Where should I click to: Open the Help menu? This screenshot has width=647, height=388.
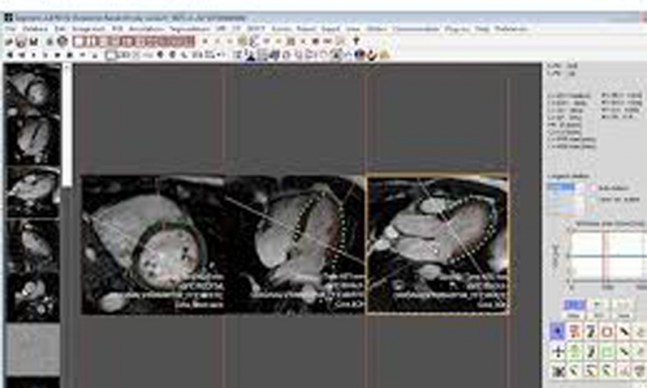pyautogui.click(x=482, y=28)
